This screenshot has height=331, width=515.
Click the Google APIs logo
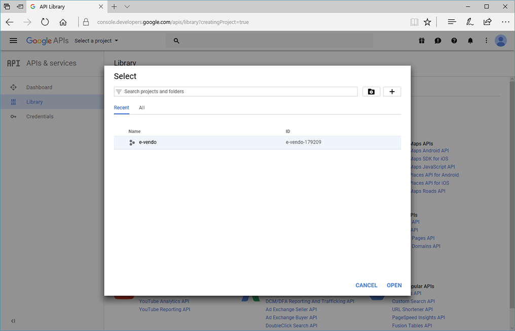(x=47, y=40)
